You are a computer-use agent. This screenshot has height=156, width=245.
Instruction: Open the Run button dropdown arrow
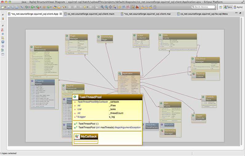click(35, 7)
